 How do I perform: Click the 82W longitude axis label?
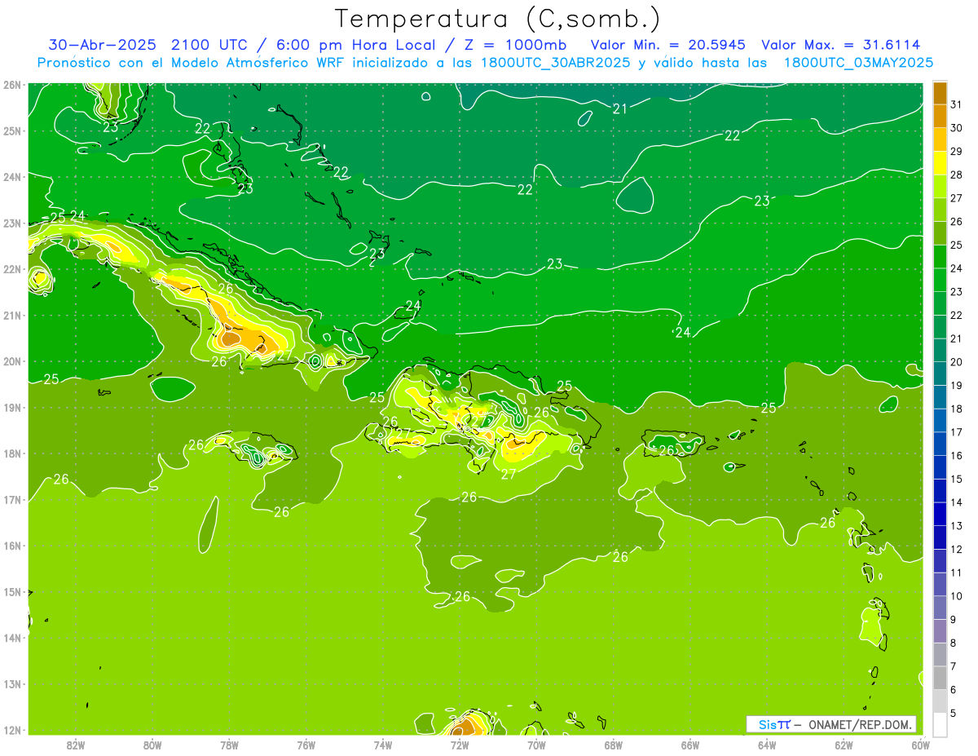76,745
